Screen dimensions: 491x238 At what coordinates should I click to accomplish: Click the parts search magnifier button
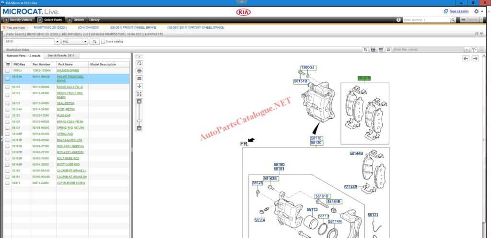click(x=95, y=42)
